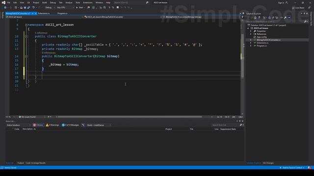The height and width of the screenshot is (176, 314).
Task: Toggle the Preview Selected Items icon in Solution Explorer
Action: tap(289, 18)
